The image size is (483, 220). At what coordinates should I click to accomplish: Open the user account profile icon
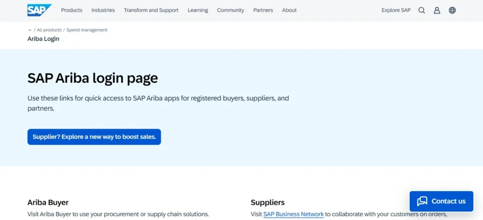point(437,10)
